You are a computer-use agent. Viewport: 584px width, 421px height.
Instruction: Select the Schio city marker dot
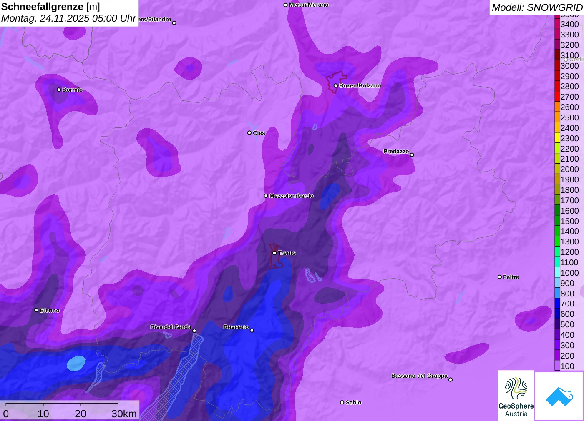[342, 402]
